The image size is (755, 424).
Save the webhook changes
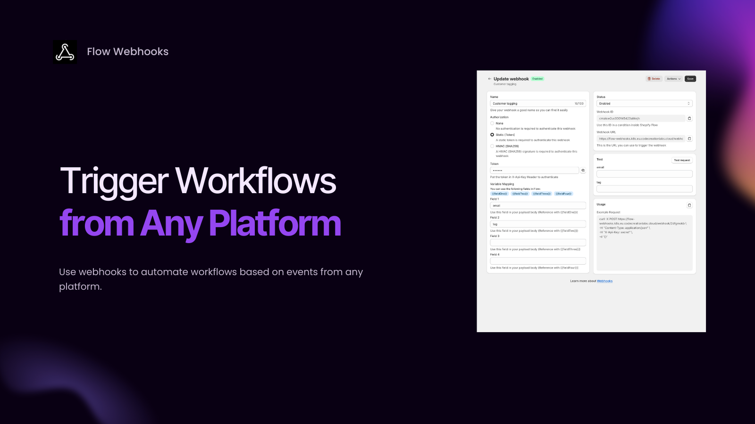click(690, 79)
